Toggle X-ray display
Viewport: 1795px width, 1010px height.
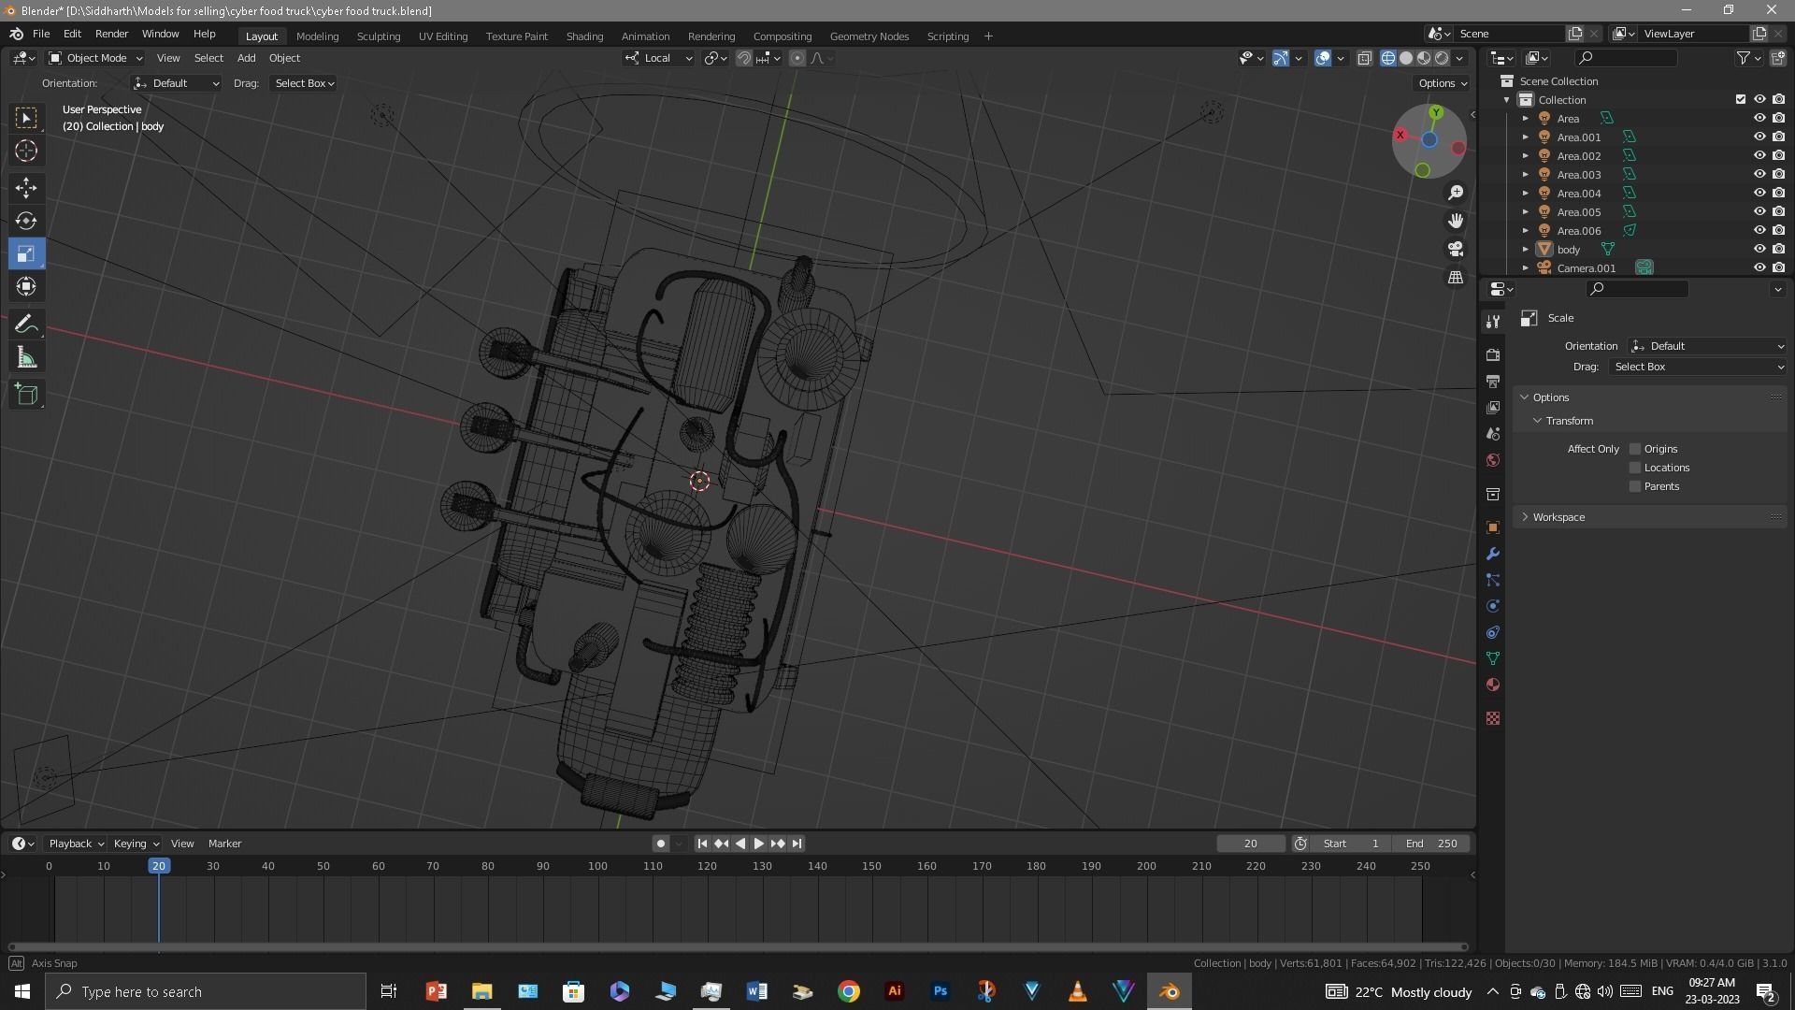(x=1364, y=58)
